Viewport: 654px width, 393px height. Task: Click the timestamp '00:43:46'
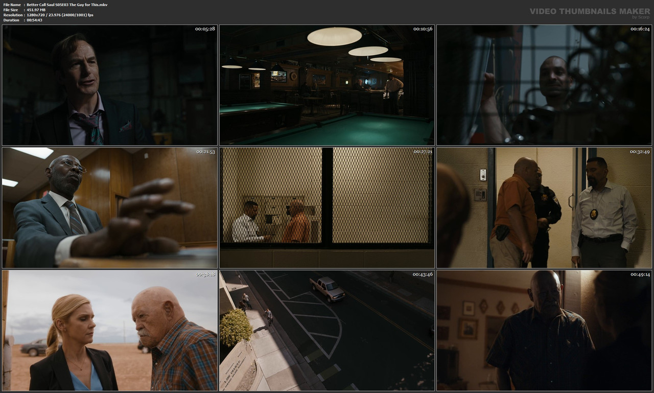click(423, 274)
